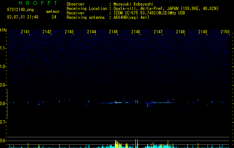Image resolution: width=234 pixels, height=148 pixels.
Task: Click the gray frequency range bar on left axis
Action: coord(7,104)
